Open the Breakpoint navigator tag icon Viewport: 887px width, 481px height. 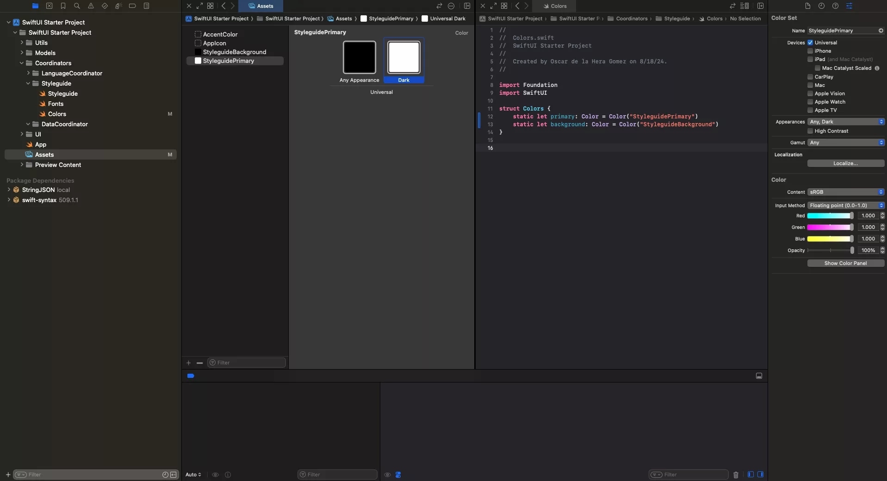pos(132,6)
